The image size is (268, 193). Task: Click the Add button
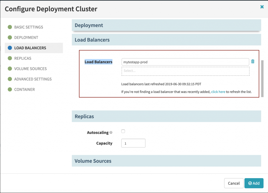pos(254,183)
